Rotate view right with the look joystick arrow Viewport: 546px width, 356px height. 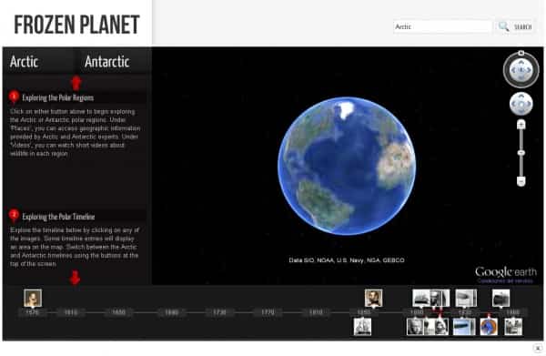tap(530, 70)
